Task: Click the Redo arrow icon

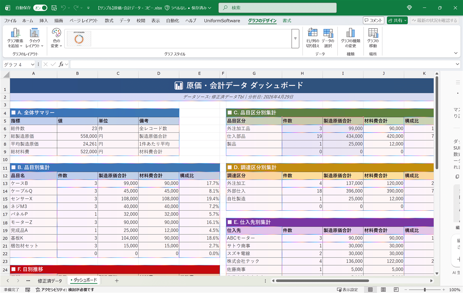Action: (x=76, y=8)
